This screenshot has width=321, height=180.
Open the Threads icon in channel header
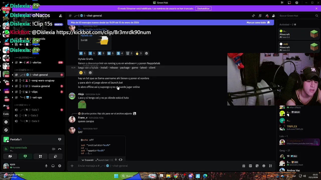point(253,15)
